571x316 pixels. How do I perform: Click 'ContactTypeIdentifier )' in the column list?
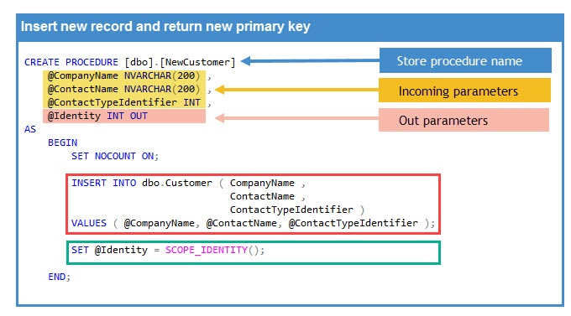297,210
